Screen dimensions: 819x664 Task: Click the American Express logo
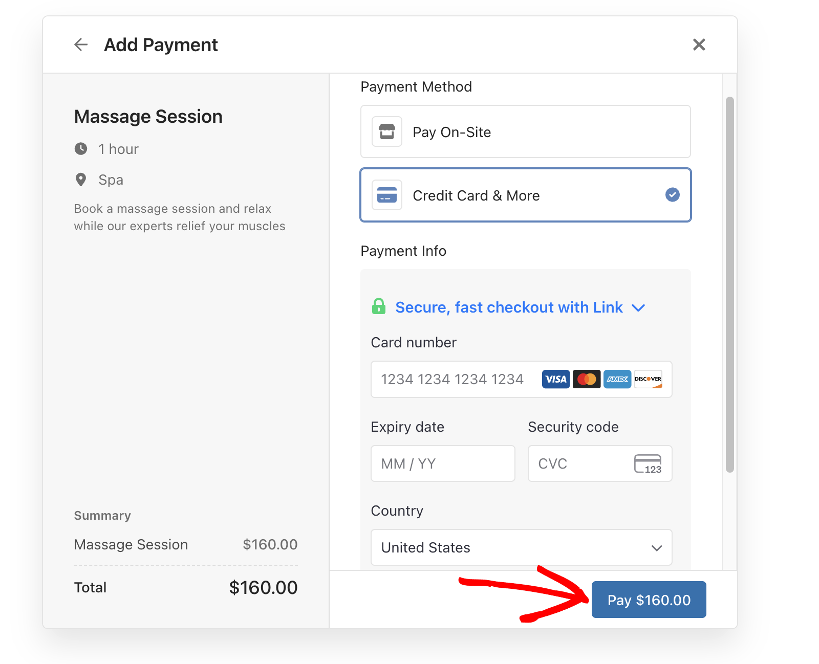point(617,379)
